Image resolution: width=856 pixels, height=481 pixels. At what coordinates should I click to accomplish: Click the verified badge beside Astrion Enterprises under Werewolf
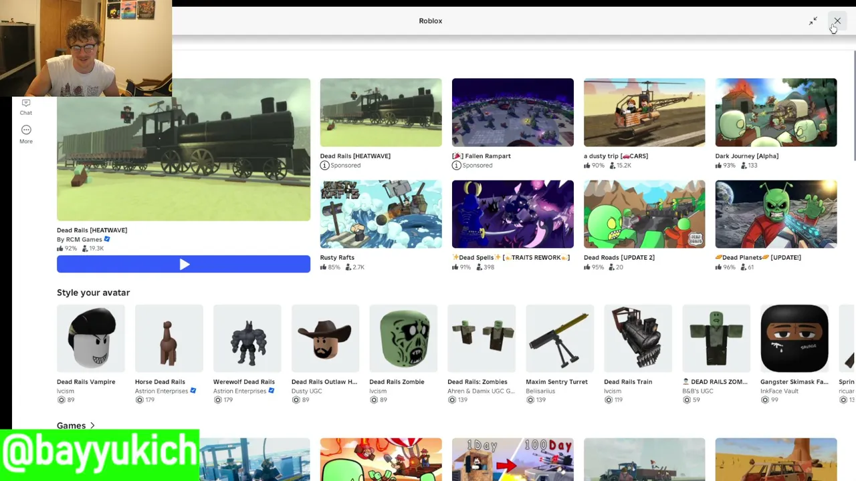(271, 391)
